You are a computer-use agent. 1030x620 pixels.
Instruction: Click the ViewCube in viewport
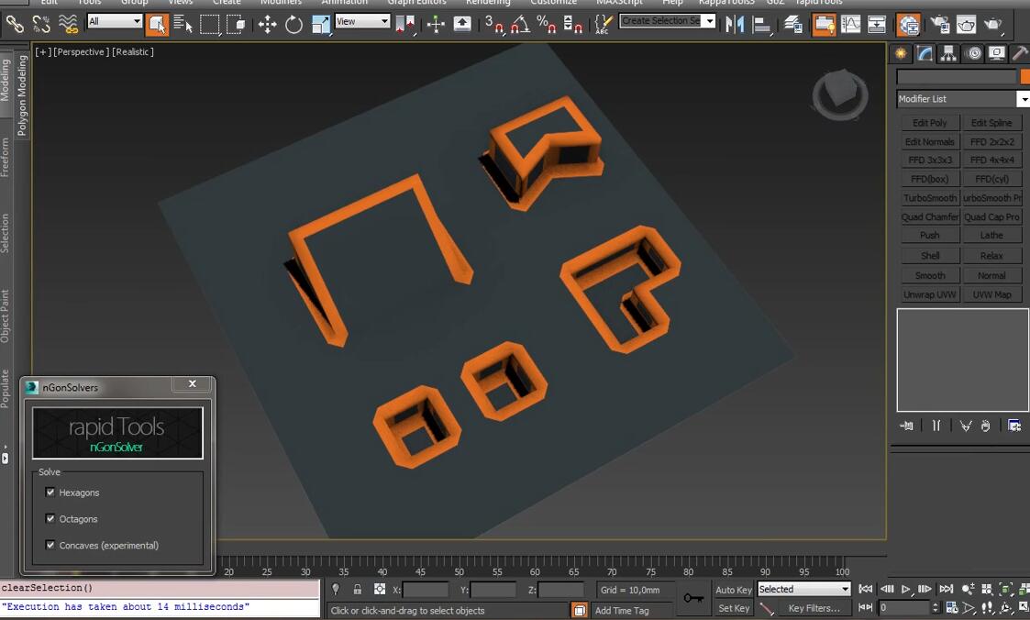click(x=840, y=95)
